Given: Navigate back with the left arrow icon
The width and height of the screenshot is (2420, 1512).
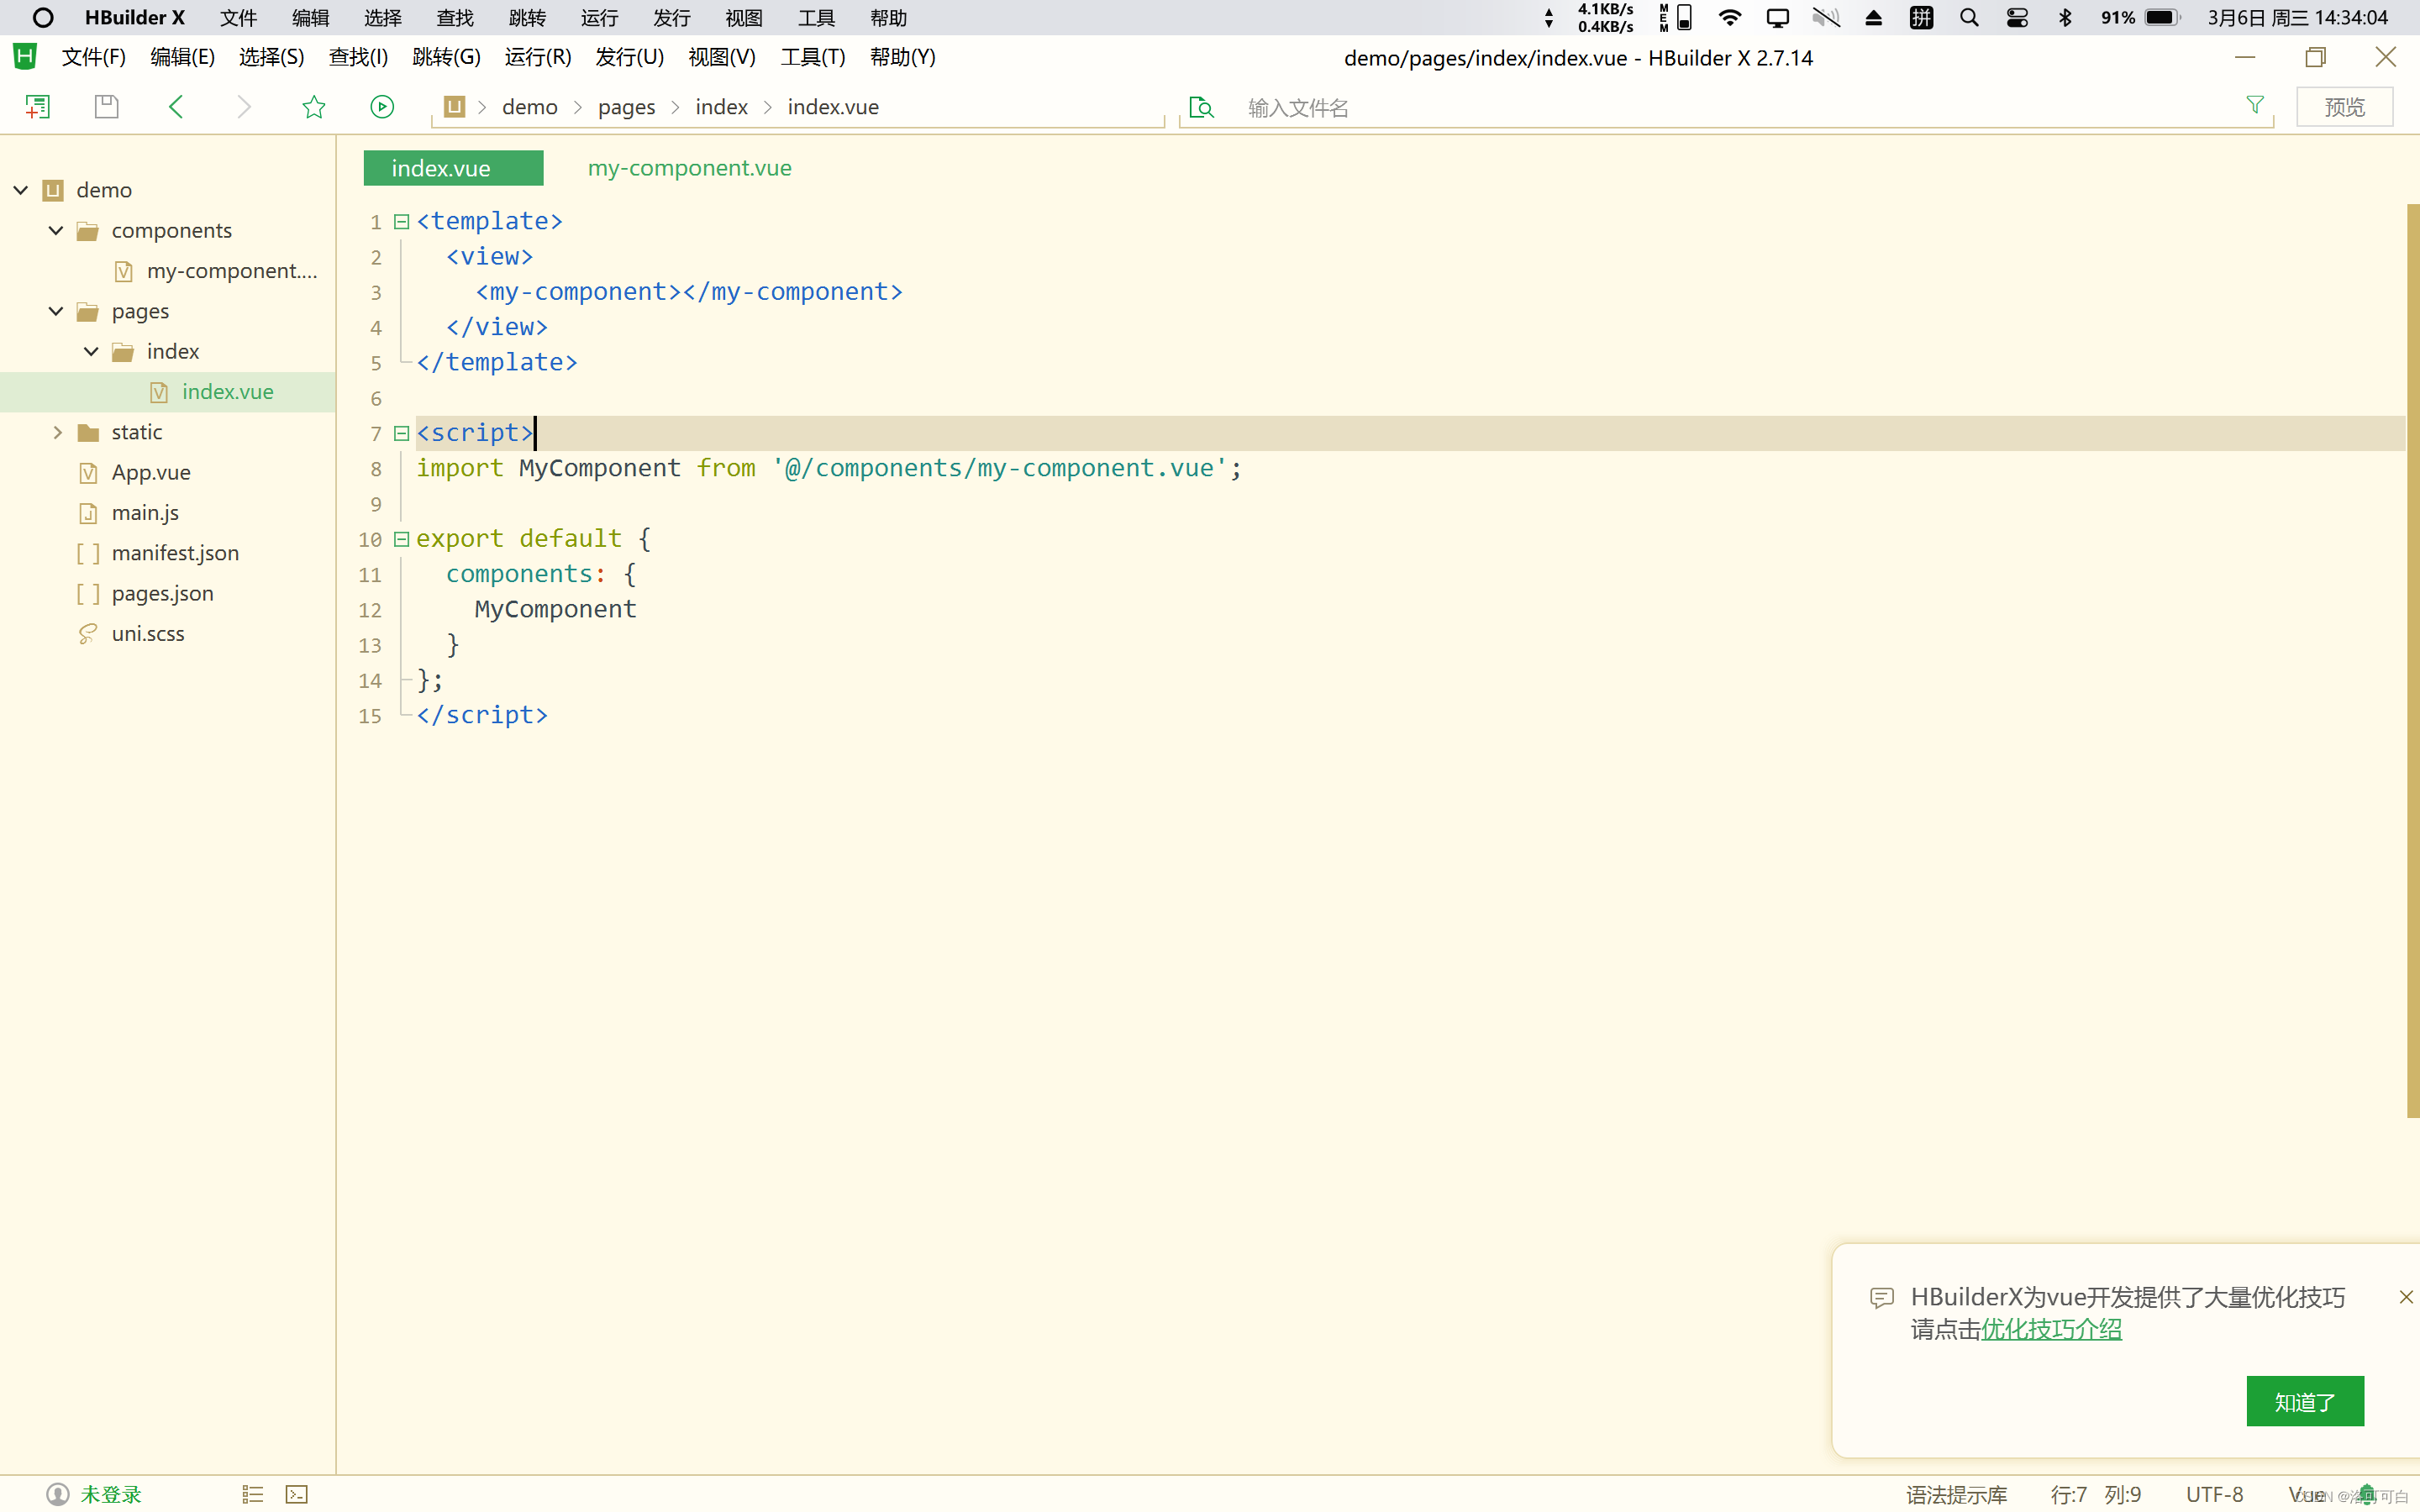Looking at the screenshot, I should click(176, 107).
